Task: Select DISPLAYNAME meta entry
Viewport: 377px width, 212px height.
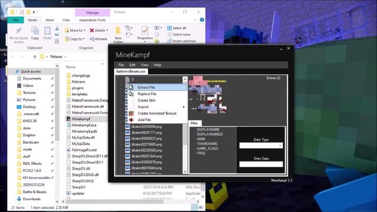Action: (x=208, y=130)
